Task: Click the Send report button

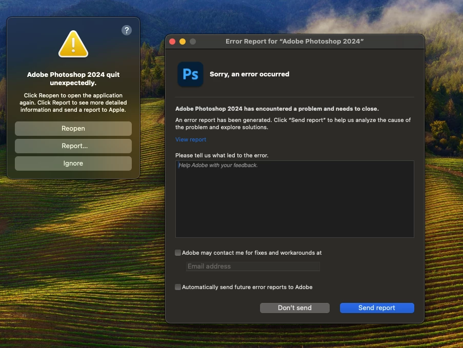Action: click(377, 308)
